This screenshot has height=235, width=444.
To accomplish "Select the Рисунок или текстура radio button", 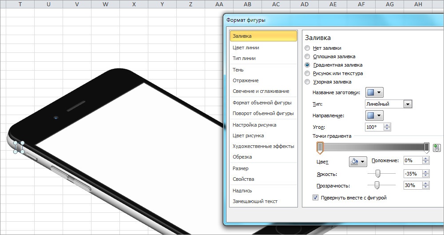I will 307,73.
